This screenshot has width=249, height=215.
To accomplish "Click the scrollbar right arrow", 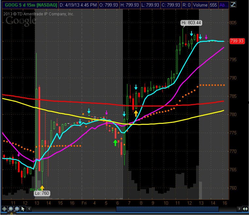I will coord(239,209).
